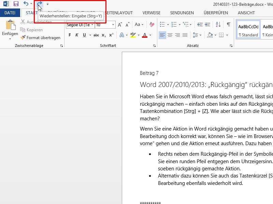273x204 pixels.
Task: Toggle bold (F) formatting
Action: coord(70,35)
